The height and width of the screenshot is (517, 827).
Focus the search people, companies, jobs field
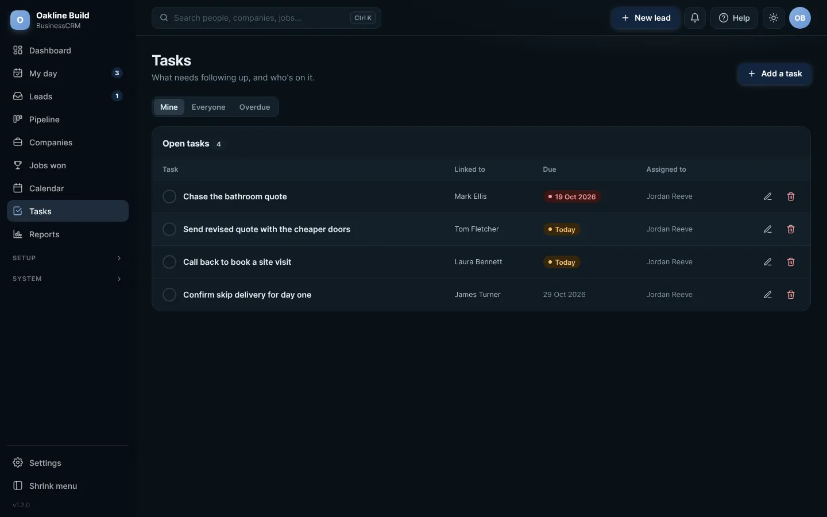(266, 18)
